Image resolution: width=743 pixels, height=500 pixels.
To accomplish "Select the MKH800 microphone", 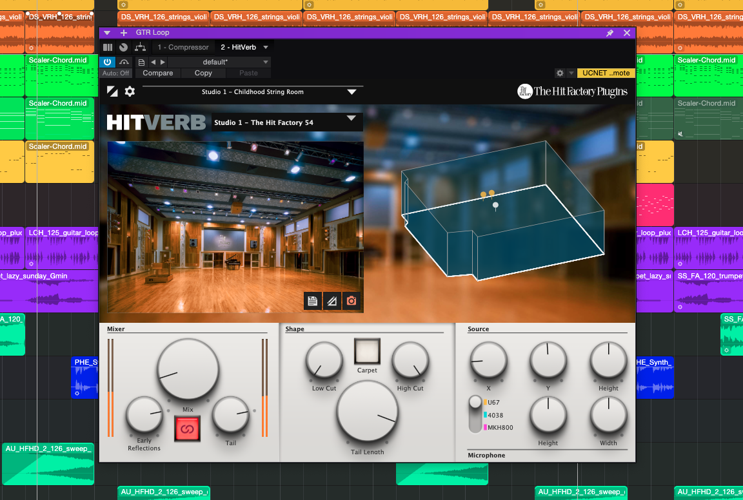I will click(500, 428).
